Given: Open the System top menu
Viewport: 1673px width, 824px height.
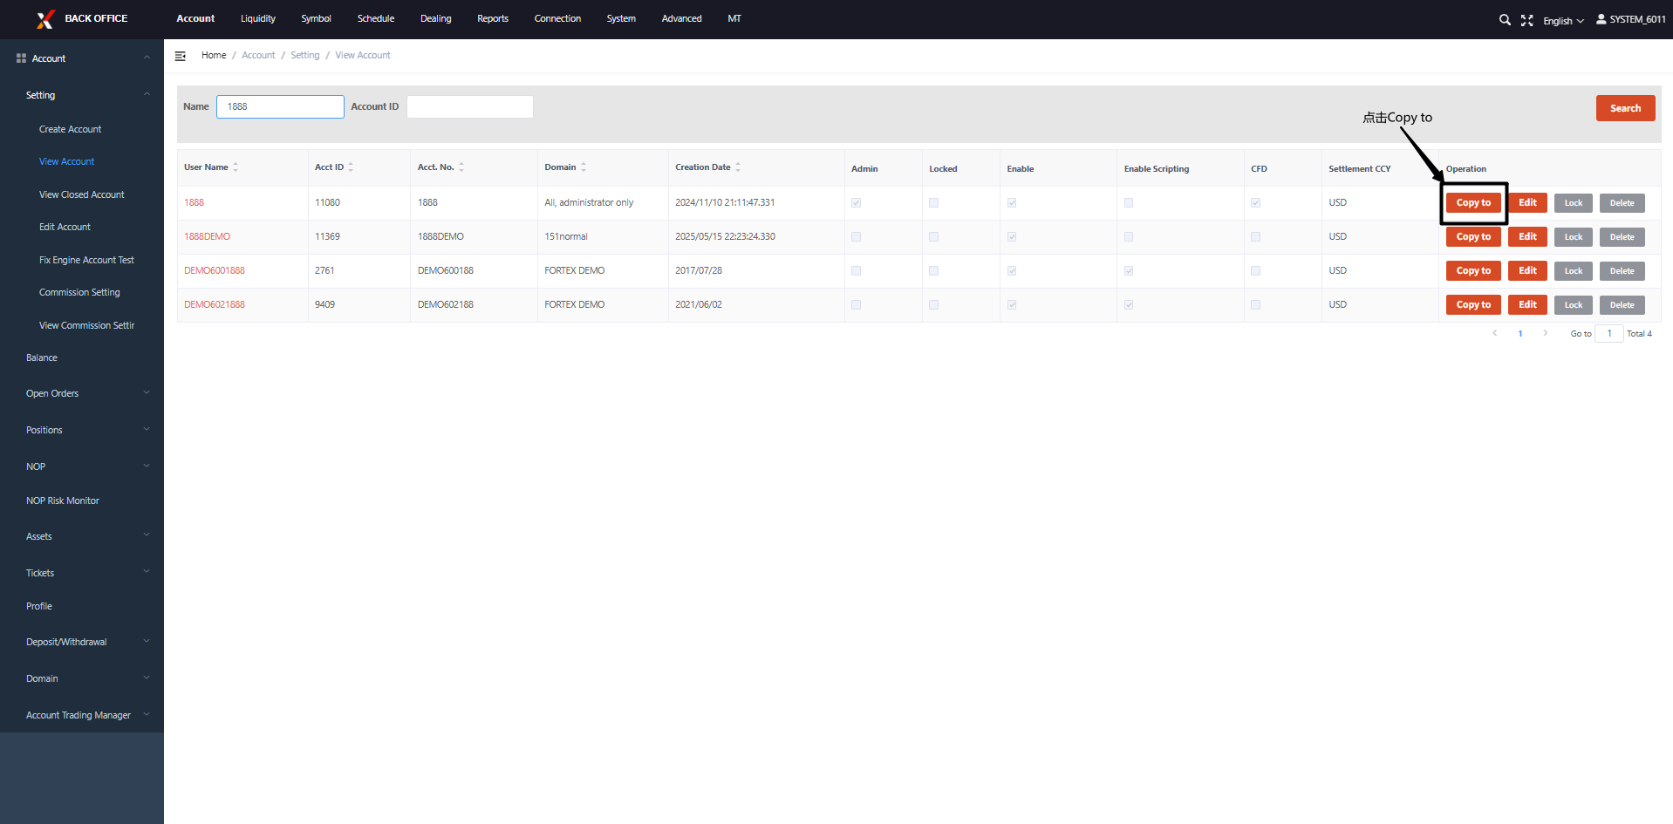Looking at the screenshot, I should tap(621, 19).
